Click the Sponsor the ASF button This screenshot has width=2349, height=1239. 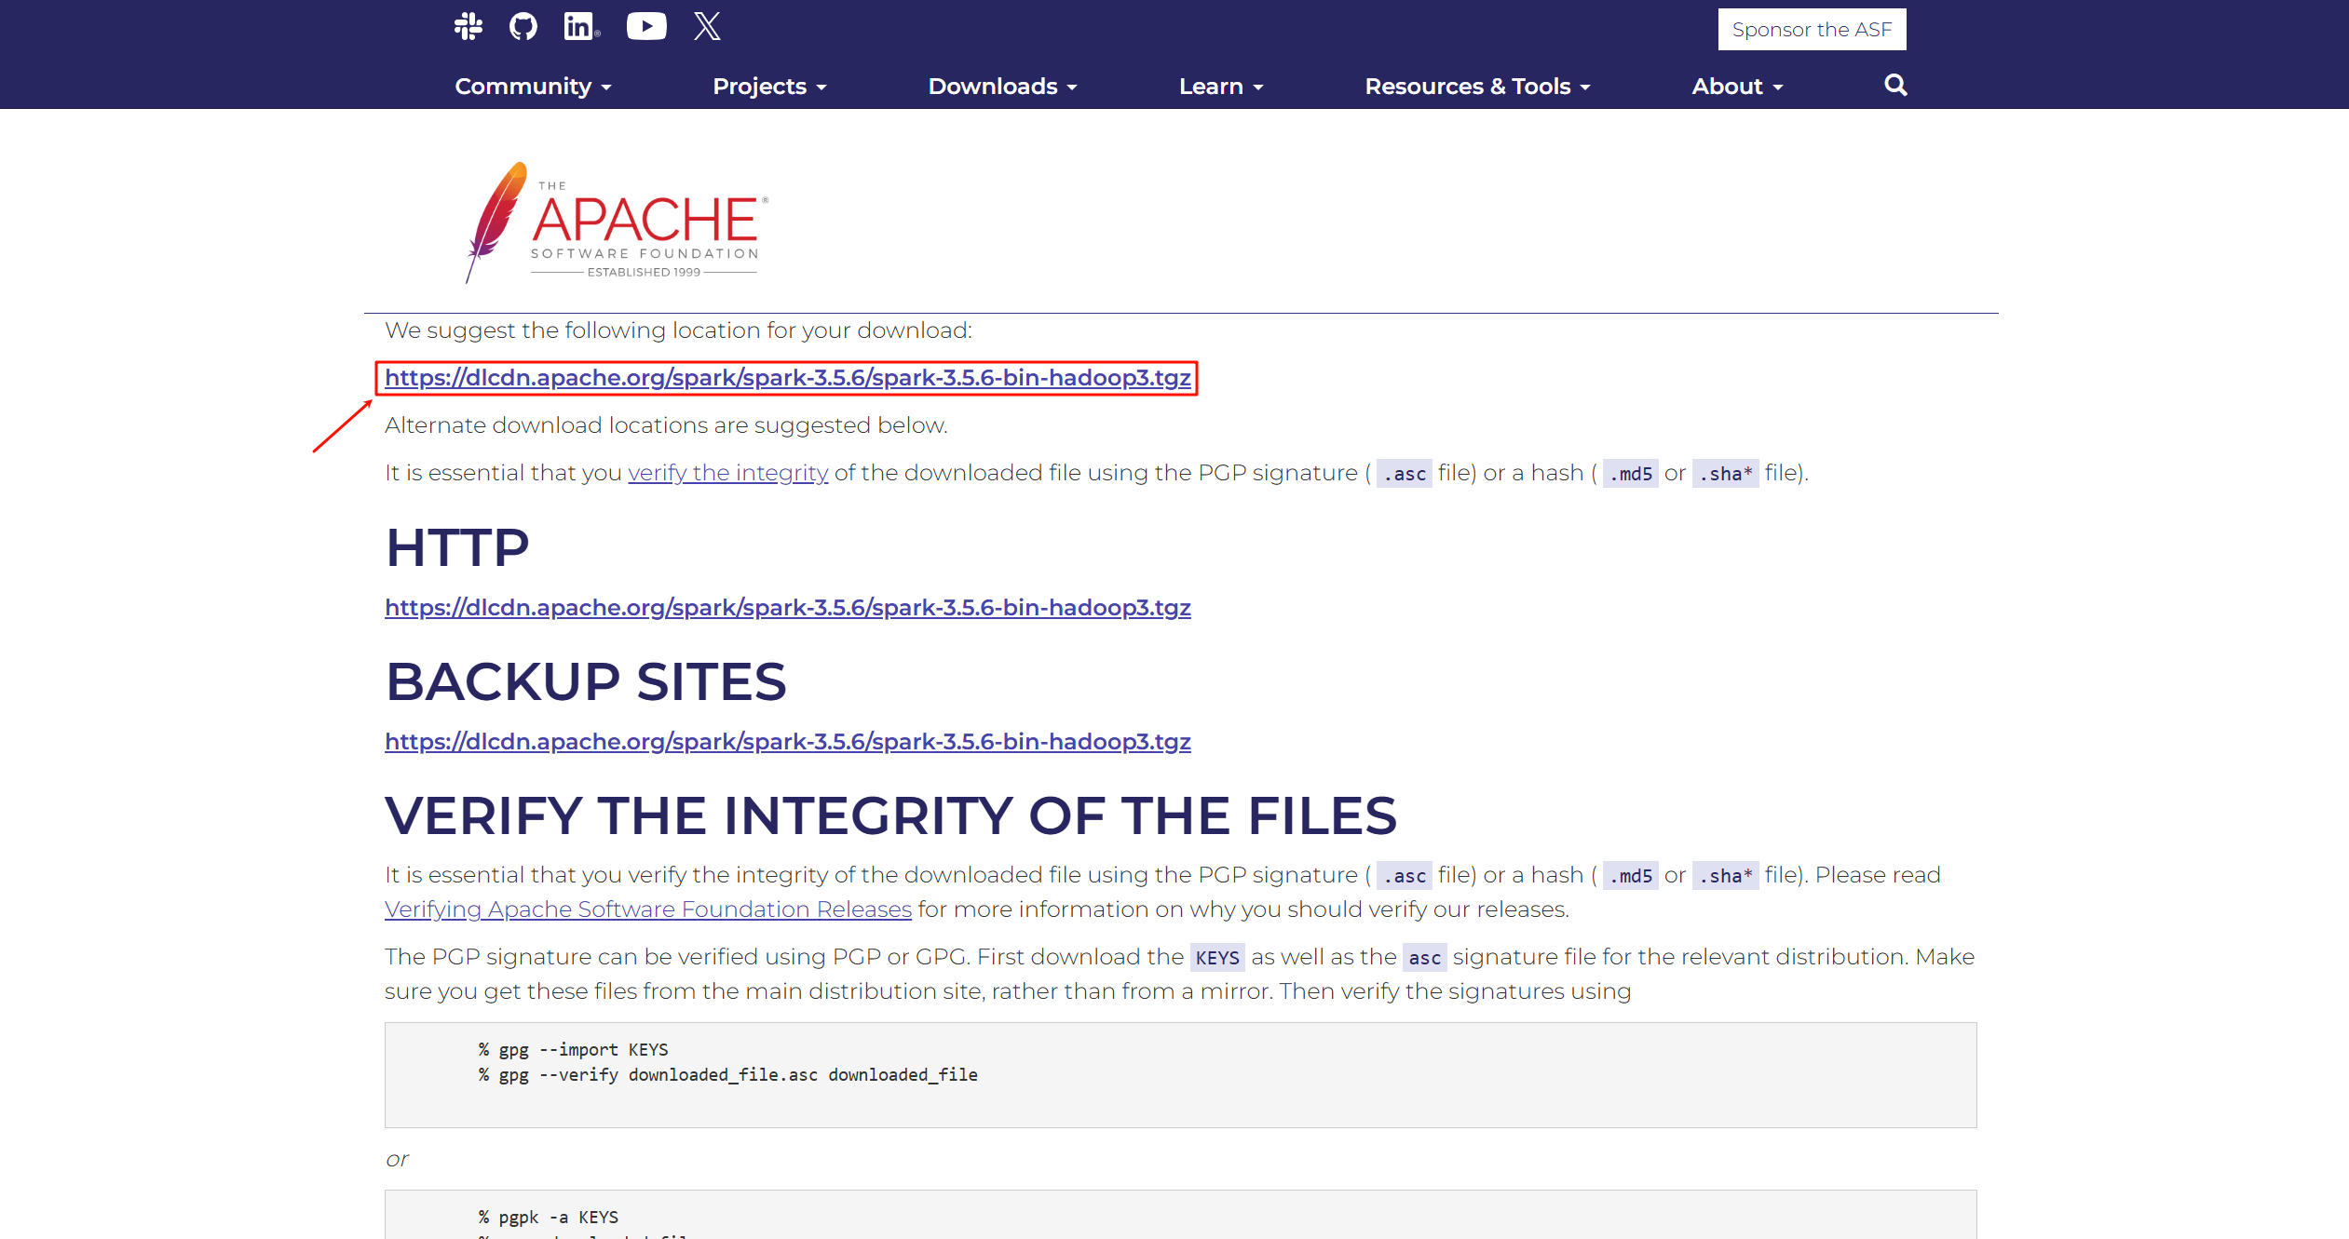[1812, 30]
